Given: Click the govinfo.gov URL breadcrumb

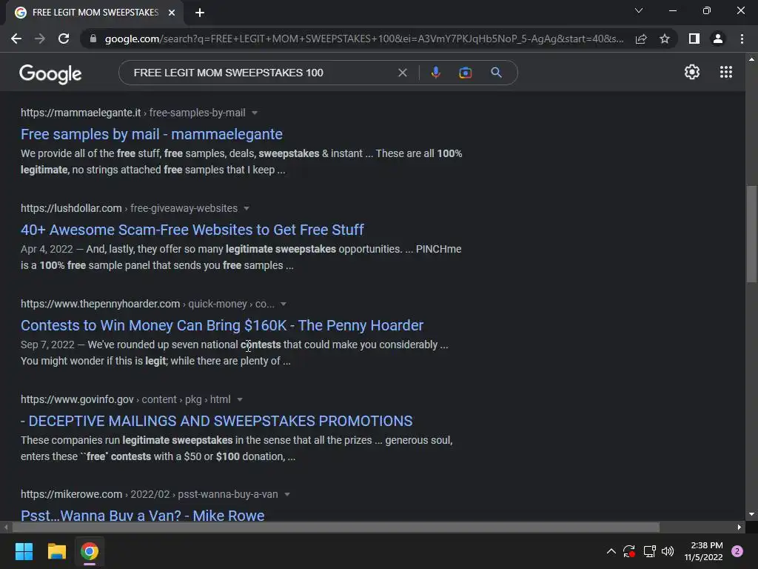Looking at the screenshot, I should click(126, 399).
